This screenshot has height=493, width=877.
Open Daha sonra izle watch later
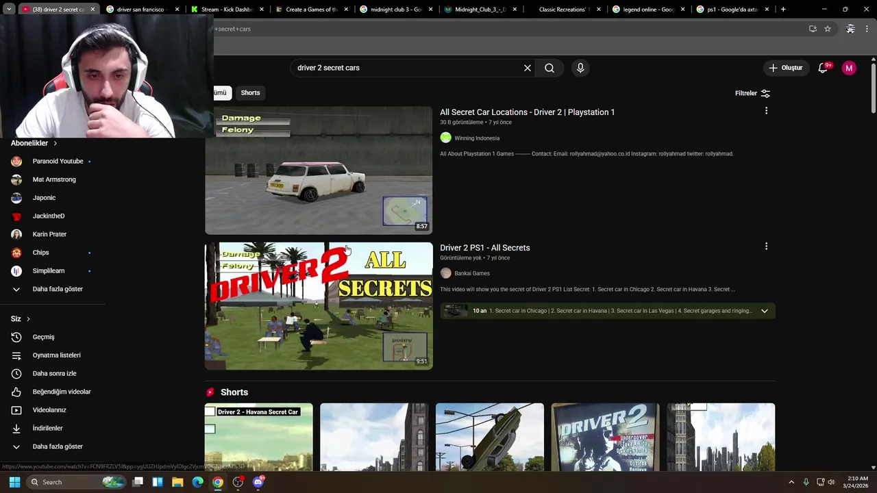click(x=53, y=373)
